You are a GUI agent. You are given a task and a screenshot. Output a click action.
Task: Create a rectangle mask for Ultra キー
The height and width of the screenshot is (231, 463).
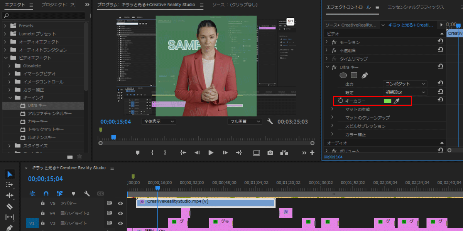point(354,75)
